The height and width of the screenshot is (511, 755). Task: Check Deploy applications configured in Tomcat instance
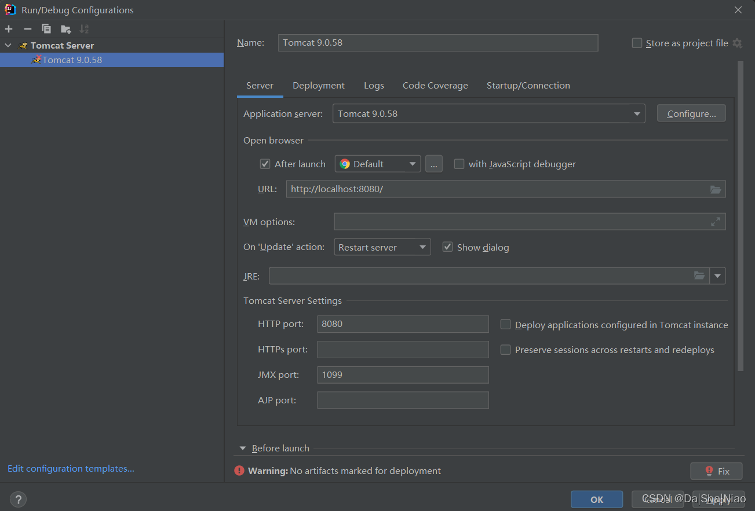[x=505, y=325]
